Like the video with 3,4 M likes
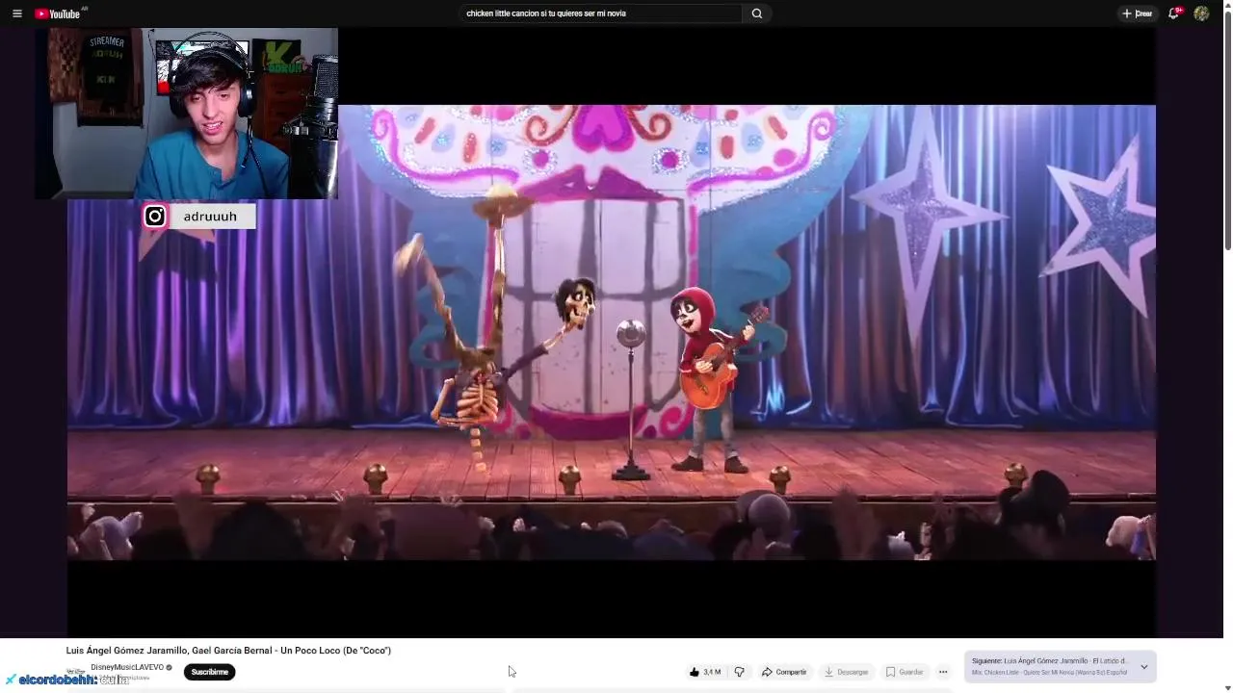 click(704, 672)
